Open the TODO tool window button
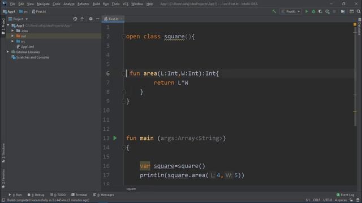 click(58, 195)
